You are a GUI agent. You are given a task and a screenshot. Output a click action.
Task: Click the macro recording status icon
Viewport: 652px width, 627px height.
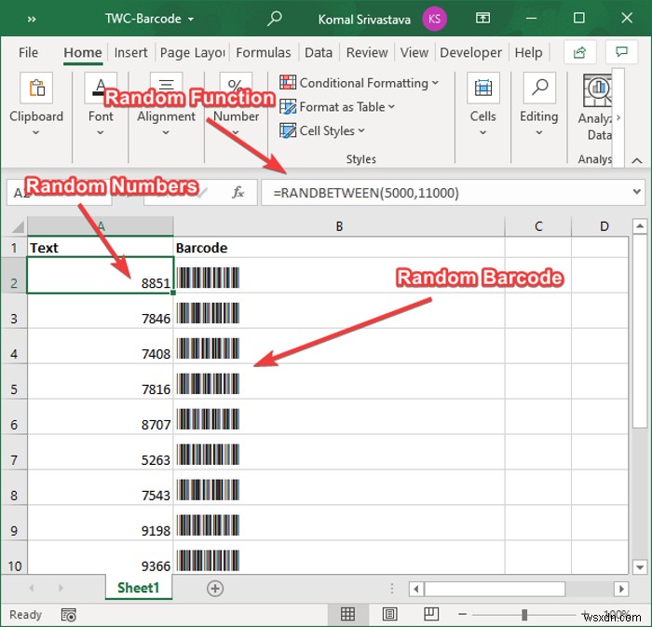[x=69, y=615]
